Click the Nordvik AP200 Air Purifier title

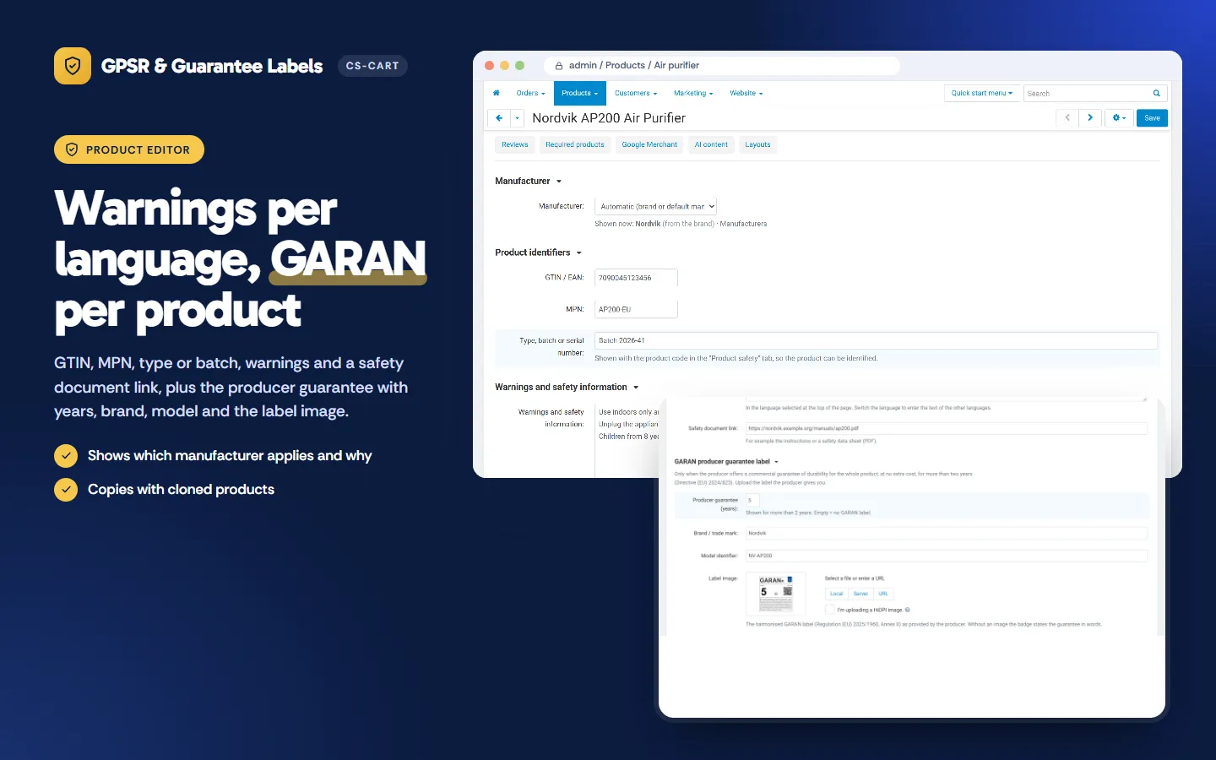[x=609, y=118]
